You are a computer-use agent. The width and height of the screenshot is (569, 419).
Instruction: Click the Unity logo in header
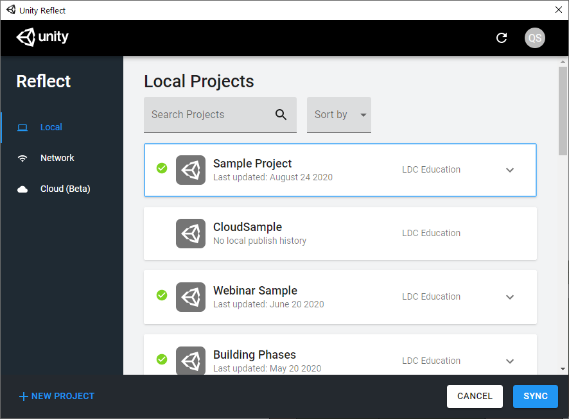point(42,37)
